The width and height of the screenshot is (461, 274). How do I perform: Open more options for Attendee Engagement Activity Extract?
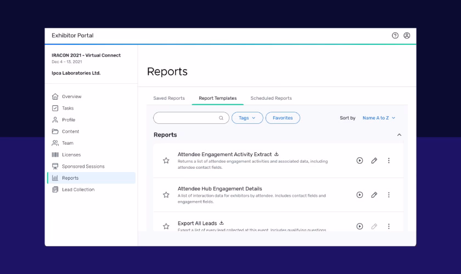tap(389, 161)
